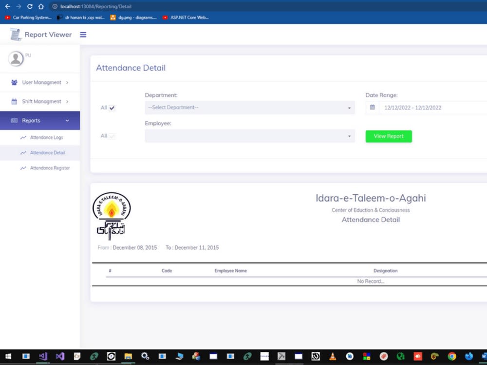Click the To December 11, 2015 text

tap(192, 248)
